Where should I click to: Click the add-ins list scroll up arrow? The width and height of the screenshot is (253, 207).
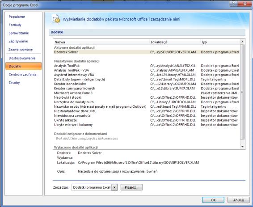pos(242,42)
